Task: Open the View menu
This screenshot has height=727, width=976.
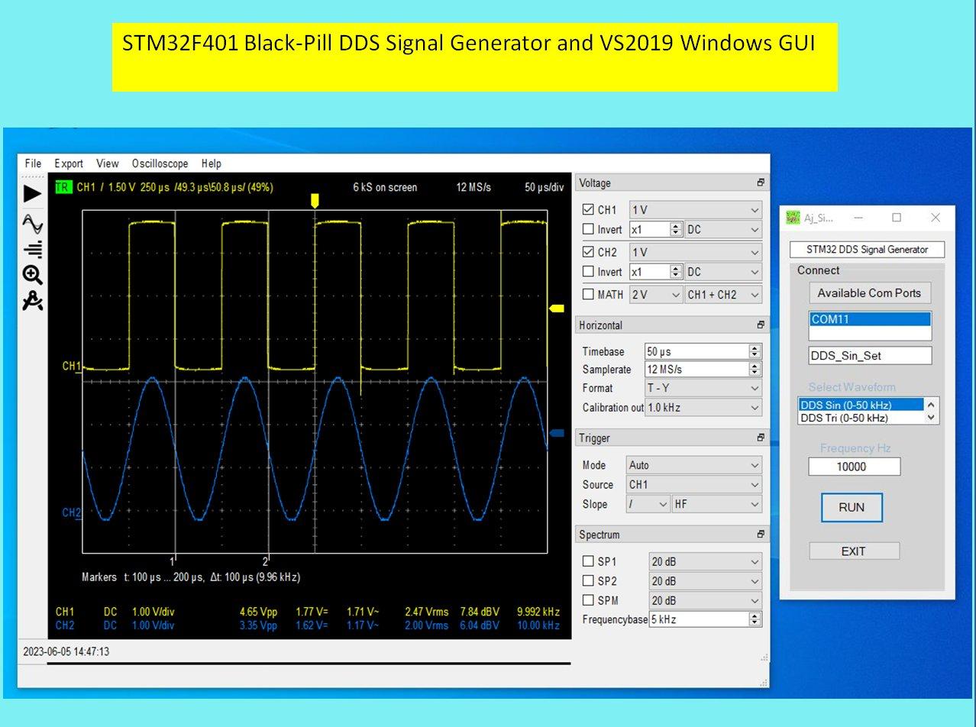Action: tap(108, 163)
